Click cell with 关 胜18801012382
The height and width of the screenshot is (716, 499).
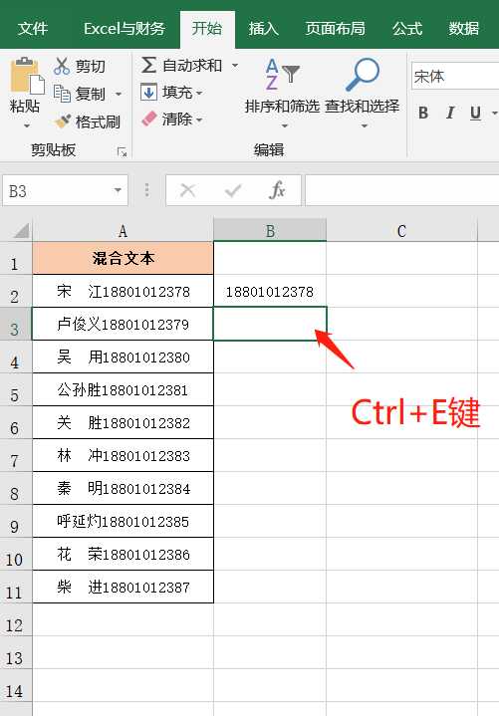click(x=123, y=422)
